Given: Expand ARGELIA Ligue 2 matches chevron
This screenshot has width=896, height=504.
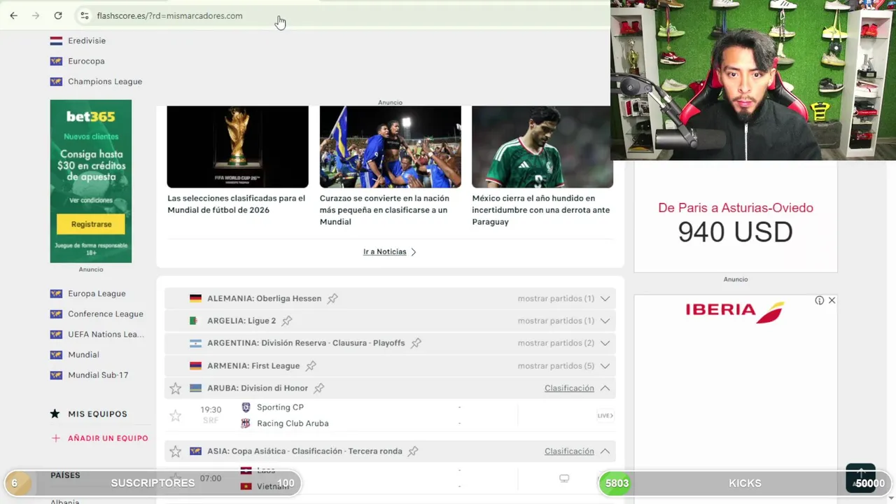Looking at the screenshot, I should 605,321.
